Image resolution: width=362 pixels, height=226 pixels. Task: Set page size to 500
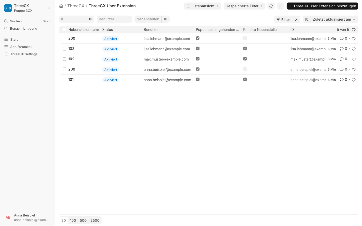(x=83, y=220)
